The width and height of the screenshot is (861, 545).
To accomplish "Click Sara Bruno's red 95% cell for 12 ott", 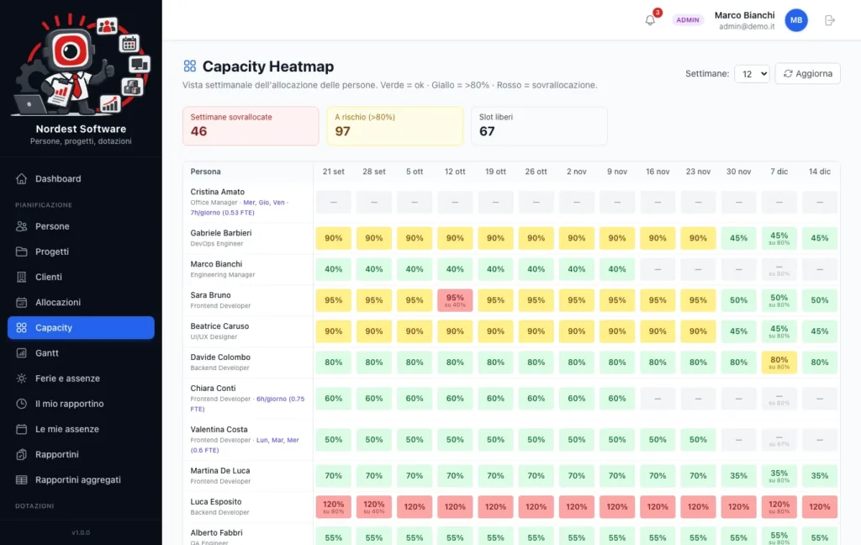I will [455, 300].
